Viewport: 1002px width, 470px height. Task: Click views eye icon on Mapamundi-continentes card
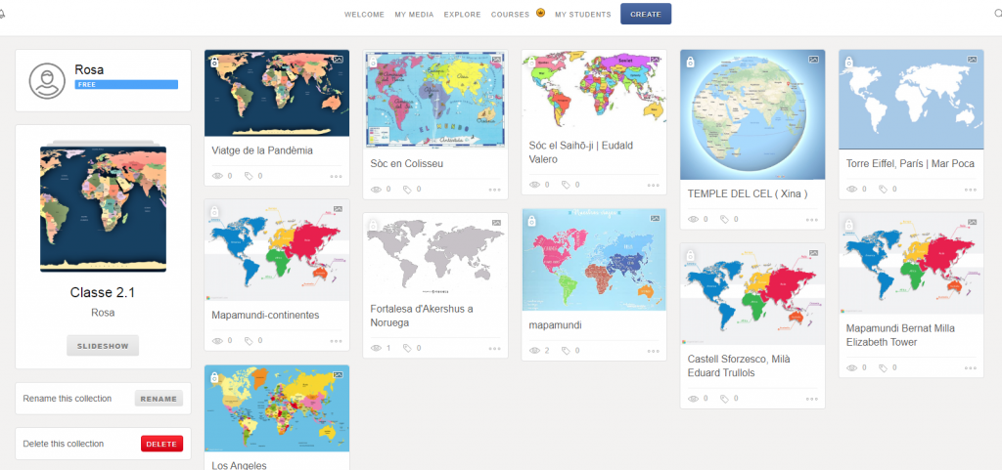coord(217,341)
